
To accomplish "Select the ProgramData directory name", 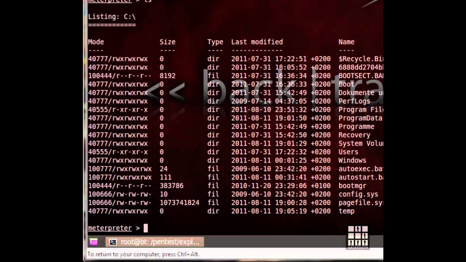I will (360, 118).
